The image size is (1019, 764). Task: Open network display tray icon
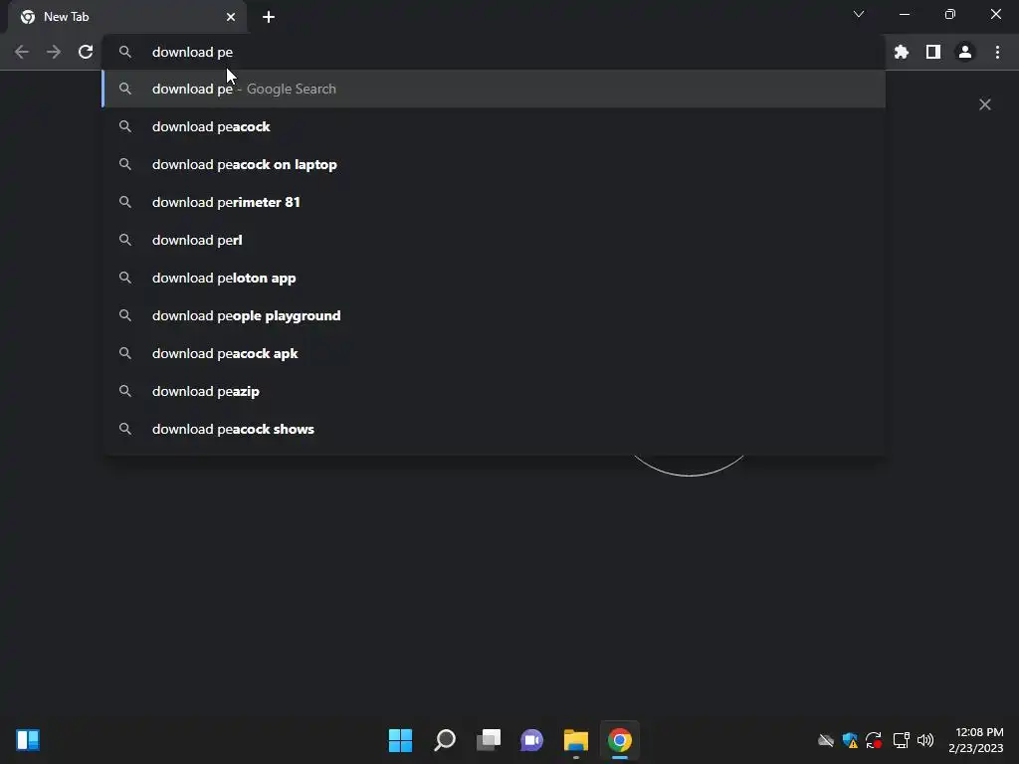(x=901, y=740)
